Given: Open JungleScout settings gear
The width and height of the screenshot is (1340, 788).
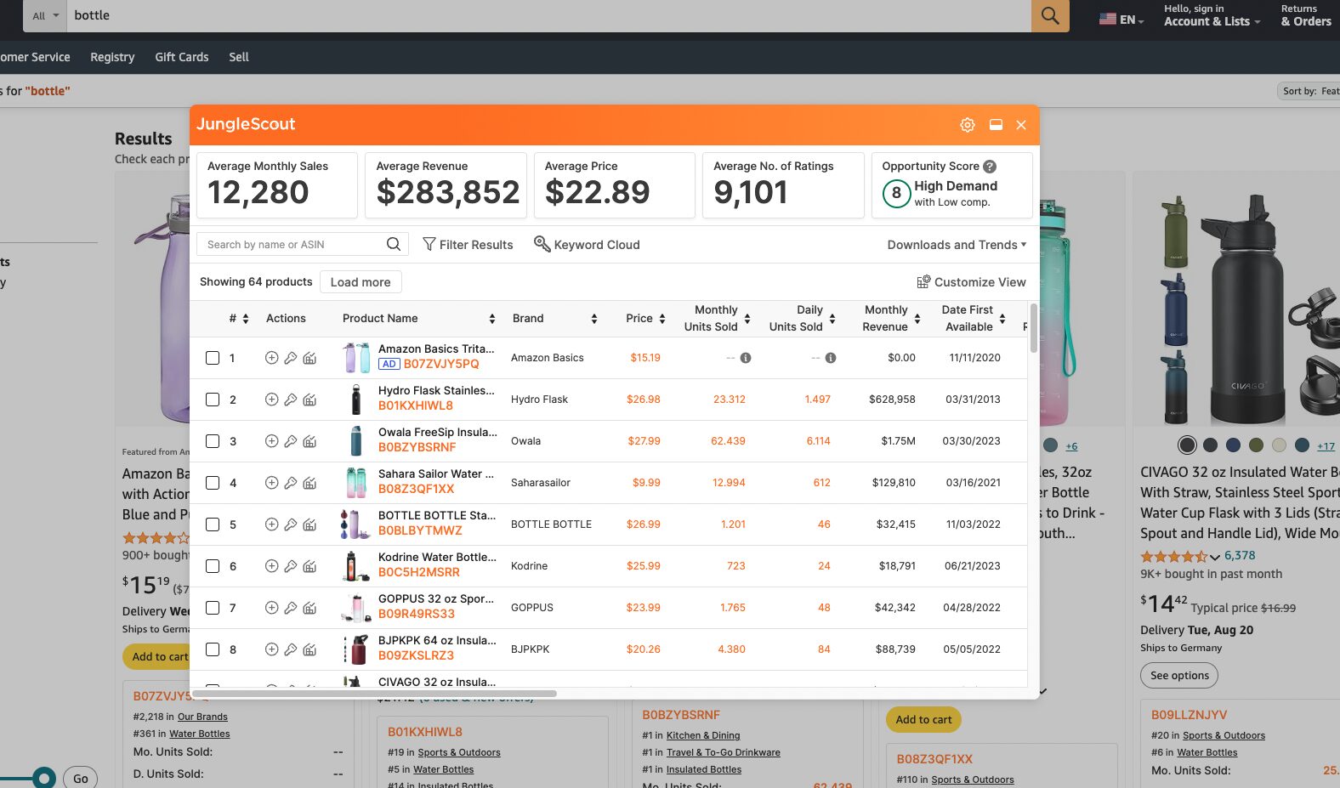Looking at the screenshot, I should click(967, 125).
